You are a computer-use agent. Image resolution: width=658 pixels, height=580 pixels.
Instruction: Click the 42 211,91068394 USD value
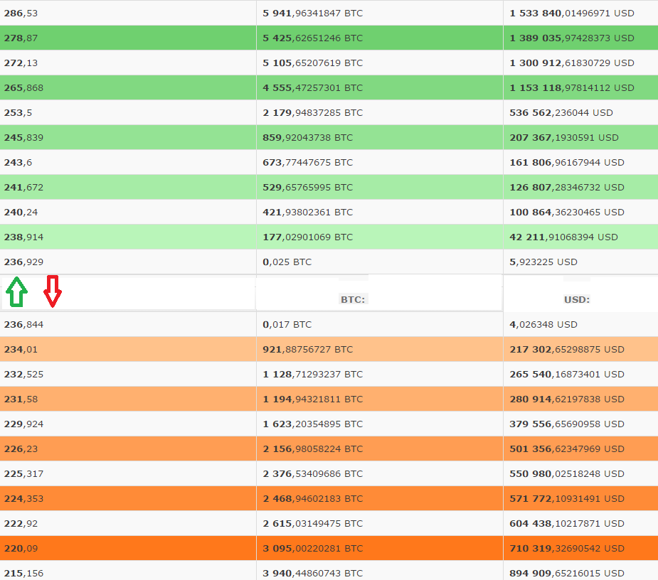tap(563, 237)
